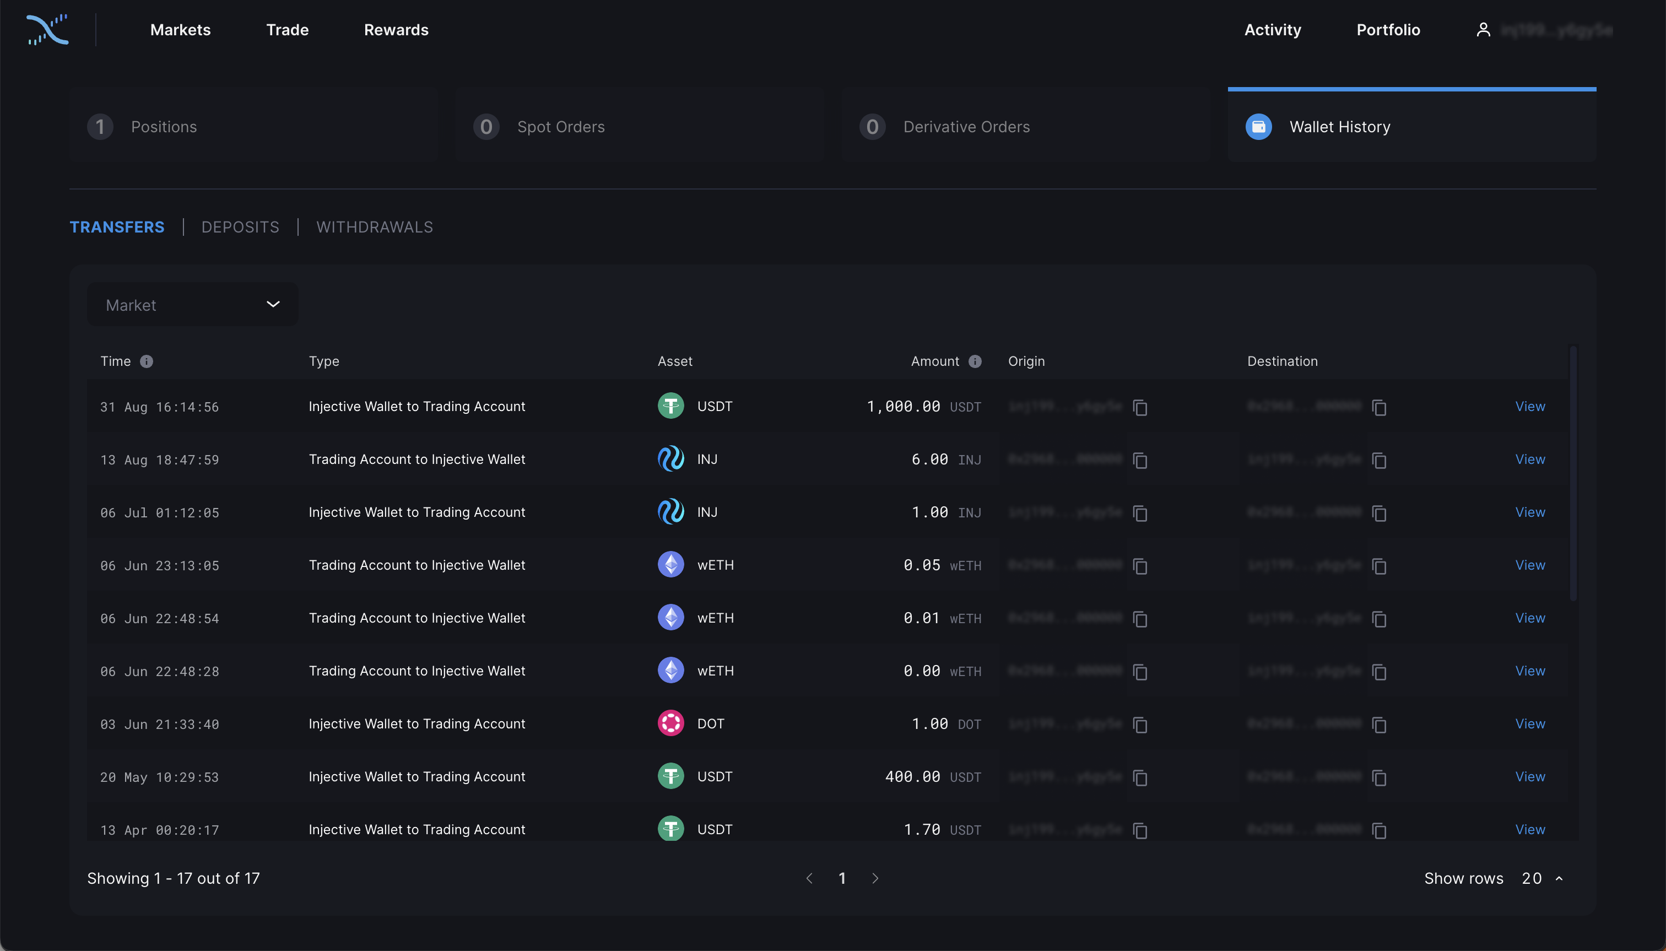Click page number 1

(842, 878)
